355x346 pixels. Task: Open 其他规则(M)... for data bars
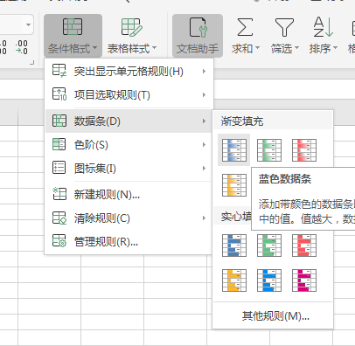275,315
